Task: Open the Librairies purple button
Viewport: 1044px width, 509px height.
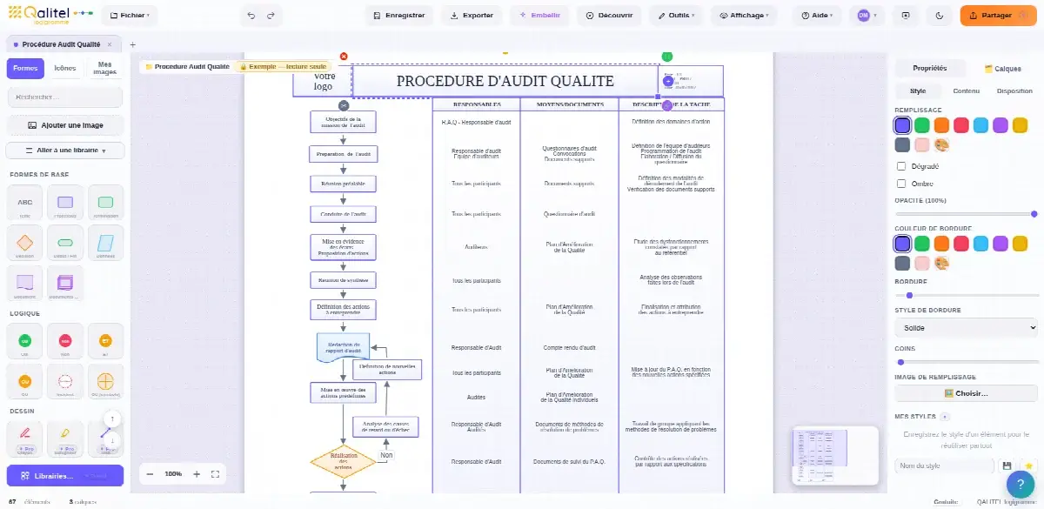Action: pos(65,476)
